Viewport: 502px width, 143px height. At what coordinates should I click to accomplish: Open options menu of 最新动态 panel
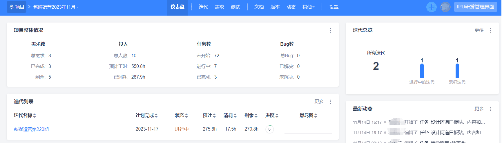coord(490,109)
